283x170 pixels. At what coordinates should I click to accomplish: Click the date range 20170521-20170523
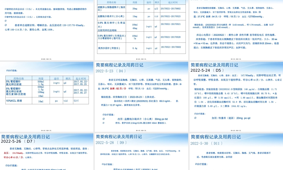tap(171, 16)
